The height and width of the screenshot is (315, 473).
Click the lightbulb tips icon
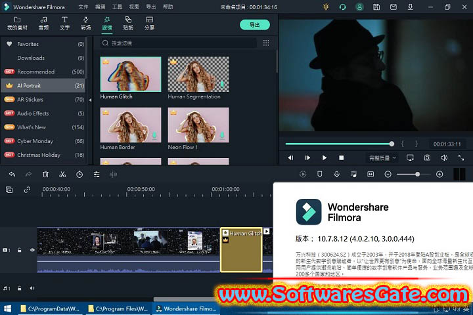pos(326,7)
